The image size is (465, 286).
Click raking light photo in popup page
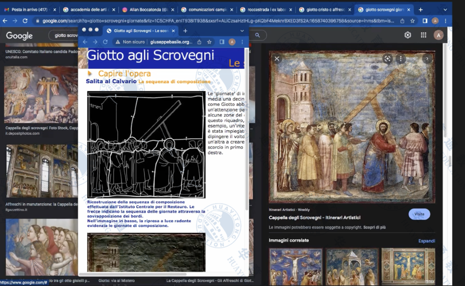click(146, 252)
